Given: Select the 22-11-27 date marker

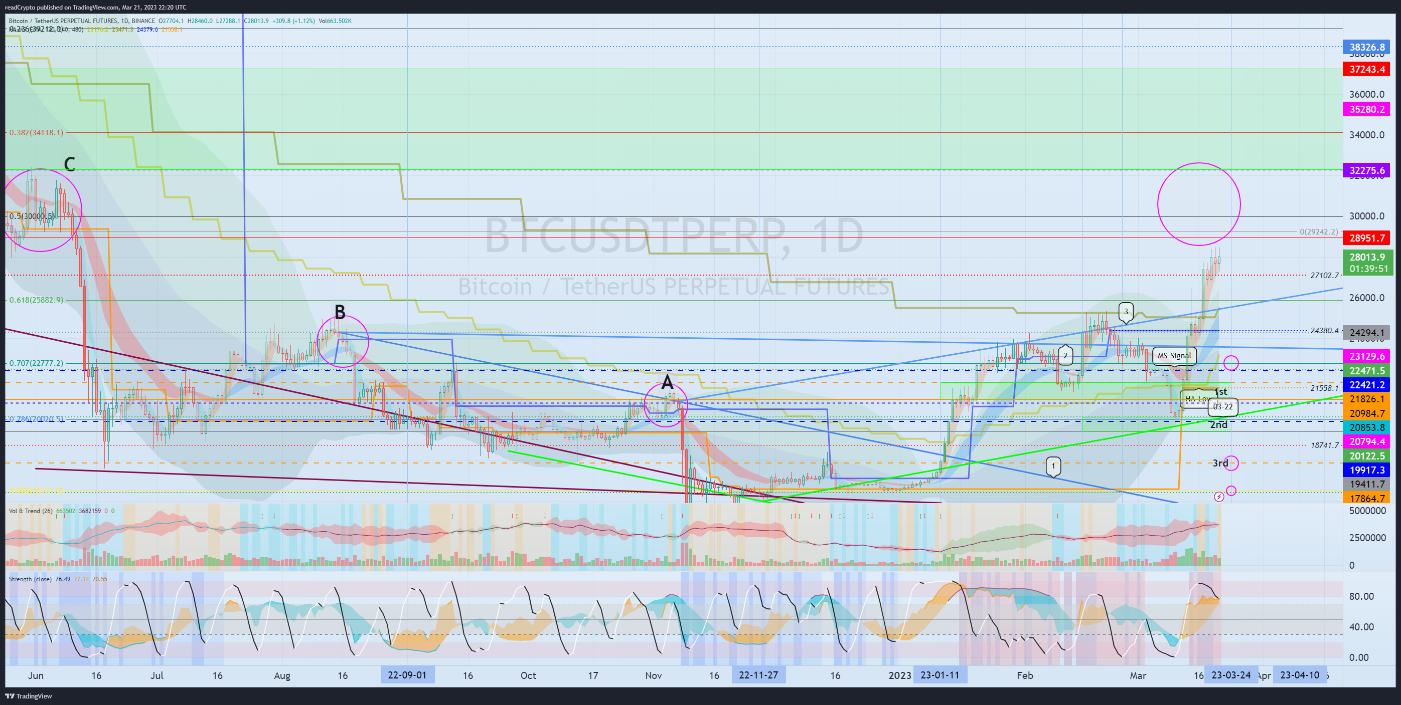Looking at the screenshot, I should coord(758,674).
